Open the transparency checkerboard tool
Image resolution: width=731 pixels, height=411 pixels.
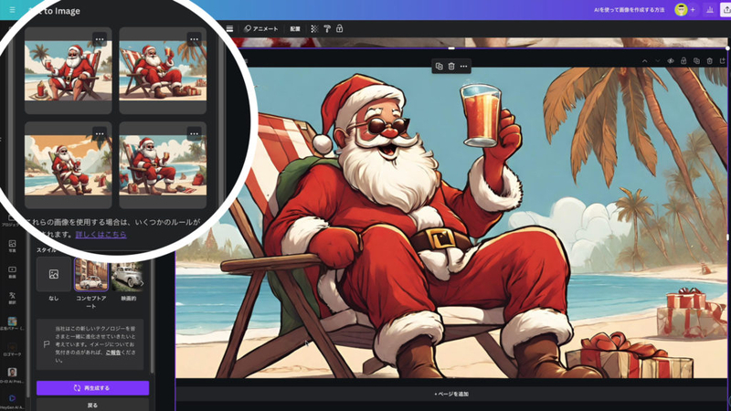[x=314, y=29]
